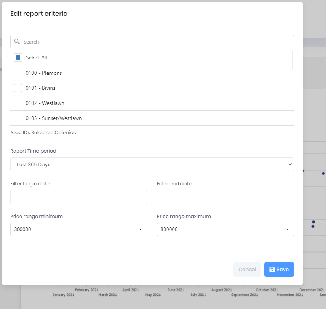Viewport: 326px width, 309px height.
Task: Tick the 0103 - Sunset/Westlawn checkbox
Action: pos(18,118)
